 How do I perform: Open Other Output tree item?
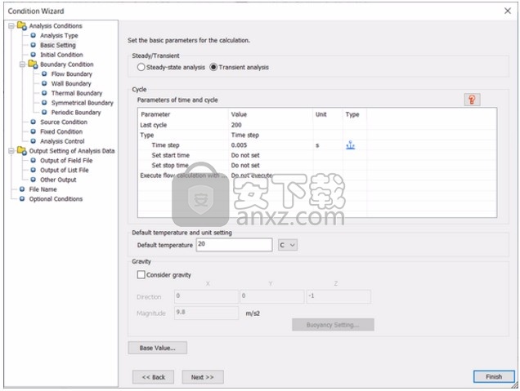[x=58, y=180]
